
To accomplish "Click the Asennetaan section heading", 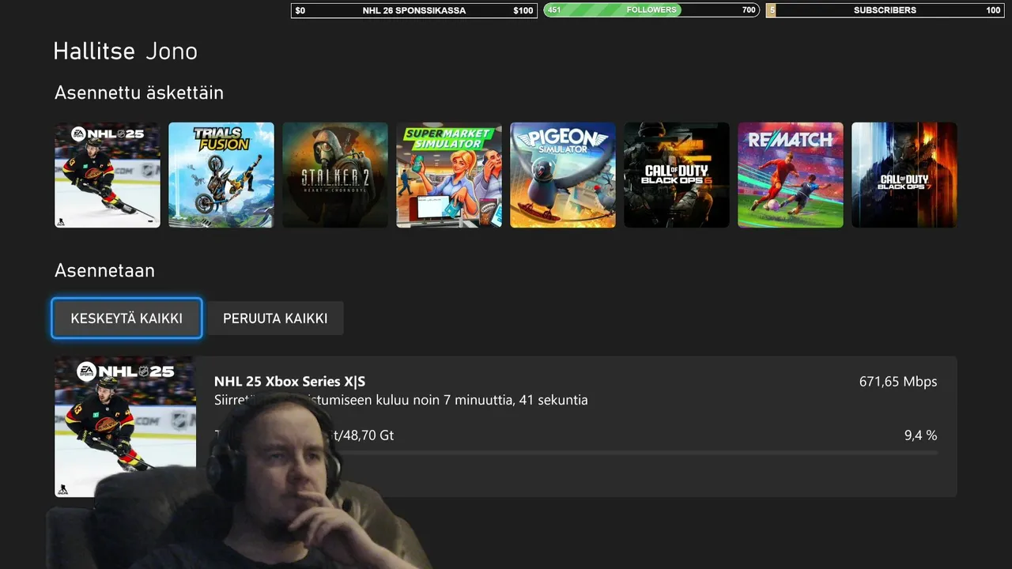I will click(x=104, y=270).
